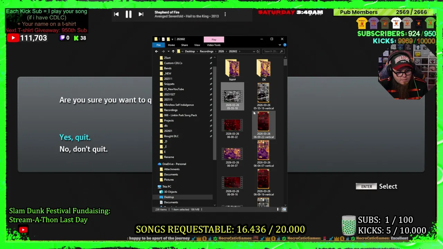Skip to next track in media overlay

(141, 14)
